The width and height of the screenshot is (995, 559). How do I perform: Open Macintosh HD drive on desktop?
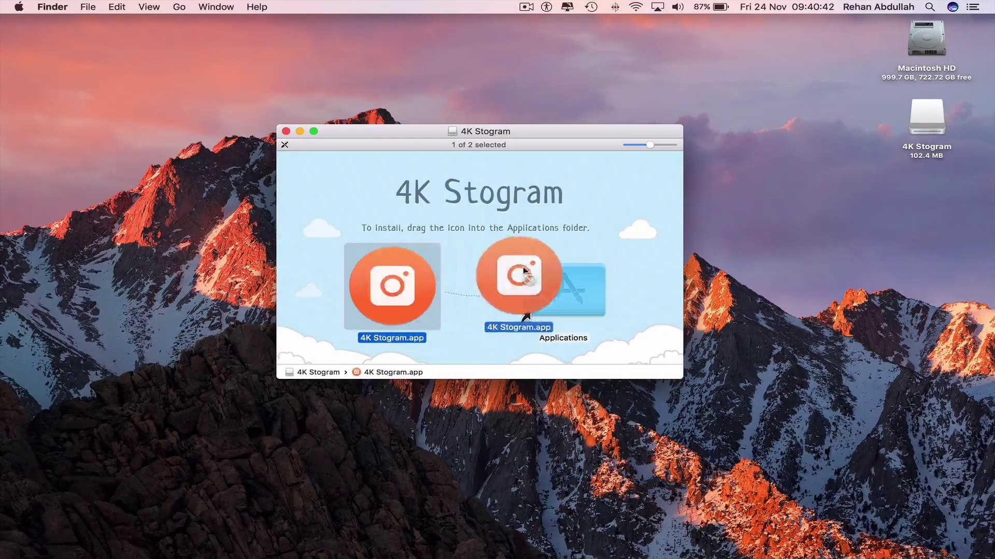click(x=927, y=40)
